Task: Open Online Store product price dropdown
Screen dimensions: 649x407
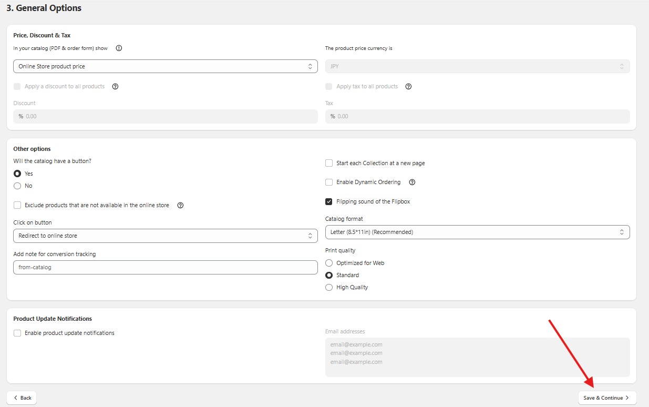Action: pyautogui.click(x=165, y=66)
